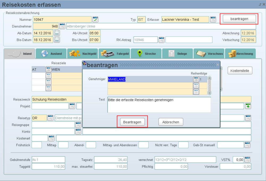This screenshot has width=266, height=181.
Task: Open the Kostenart lookup list icon
Action: point(51,138)
